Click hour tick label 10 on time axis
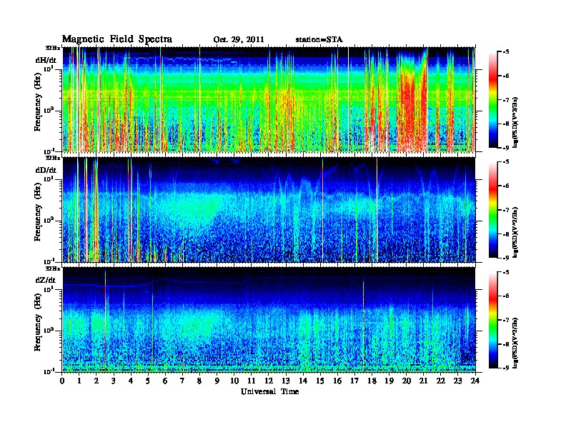Image resolution: width=566 pixels, height=437 pixels. tap(234, 381)
